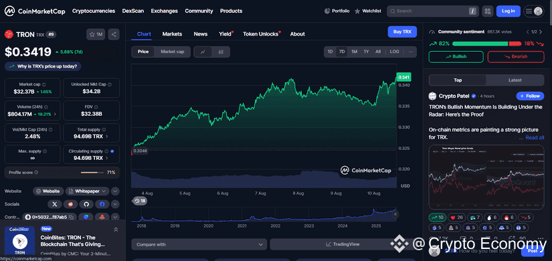
Task: Open the Chart tab
Action: pos(144,34)
